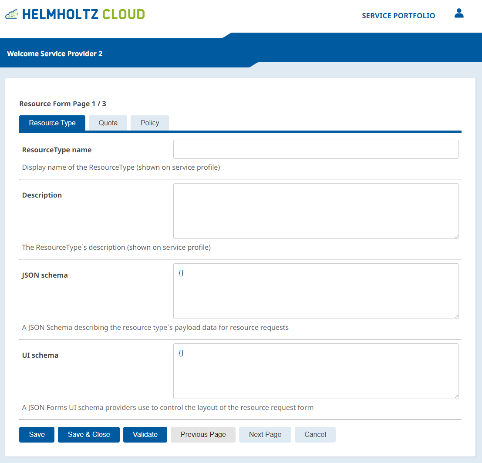Click the 'Welcome Service Provider 2' banner text
The image size is (482, 463).
tap(55, 54)
